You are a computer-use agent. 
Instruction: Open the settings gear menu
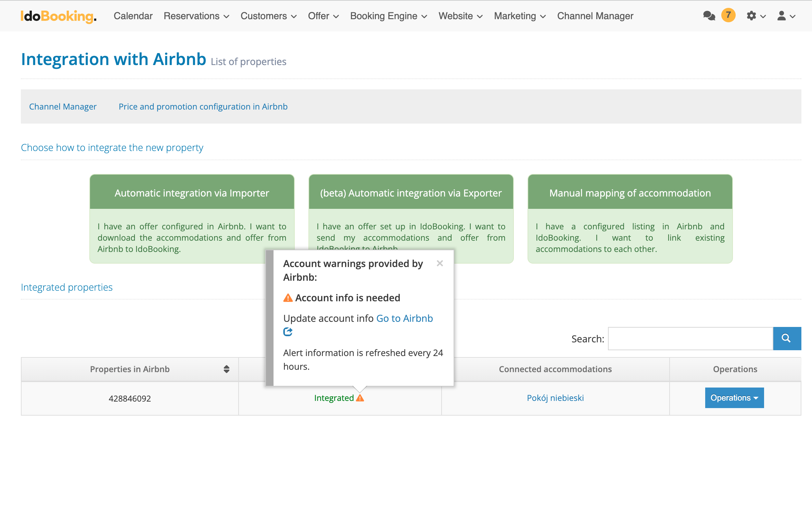751,16
